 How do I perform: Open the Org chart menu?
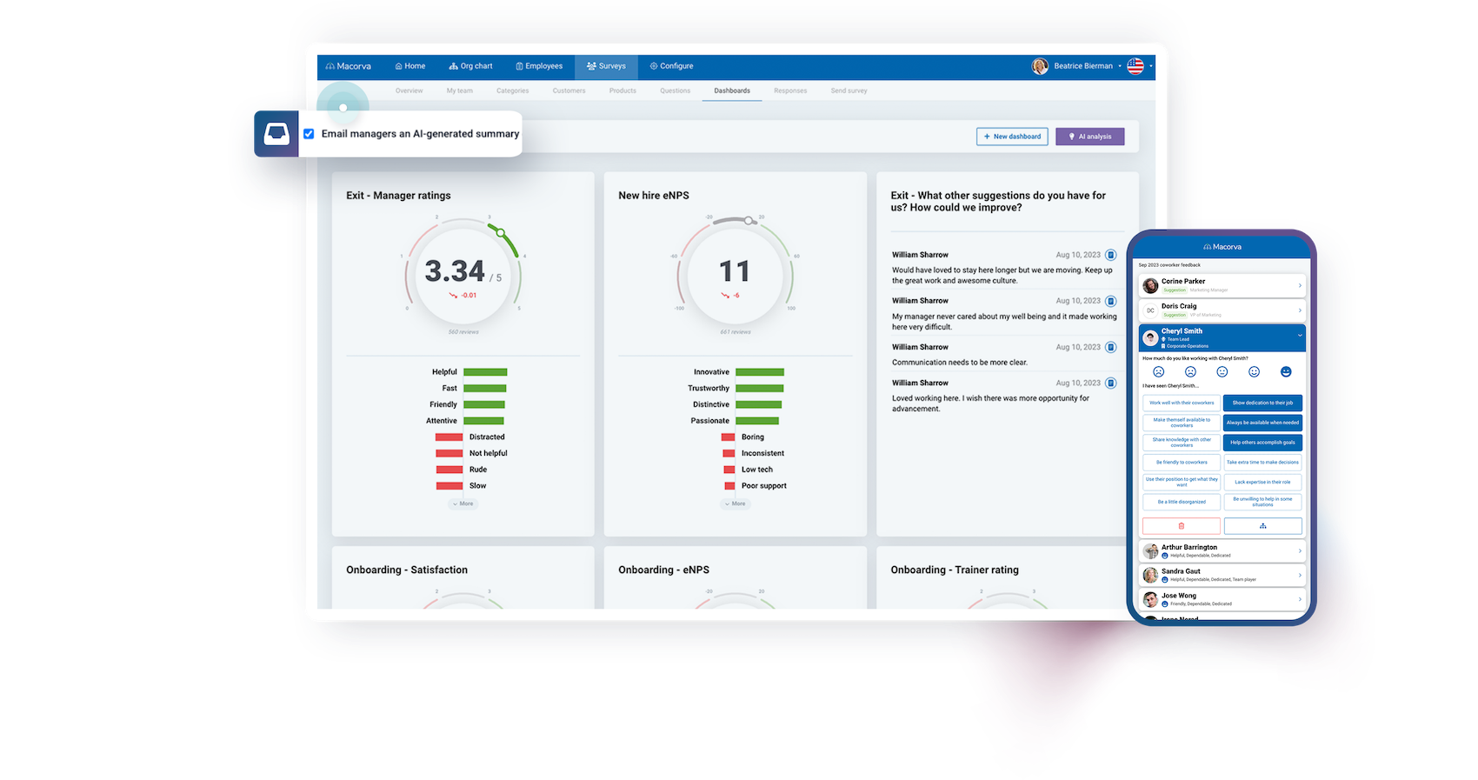tap(470, 66)
